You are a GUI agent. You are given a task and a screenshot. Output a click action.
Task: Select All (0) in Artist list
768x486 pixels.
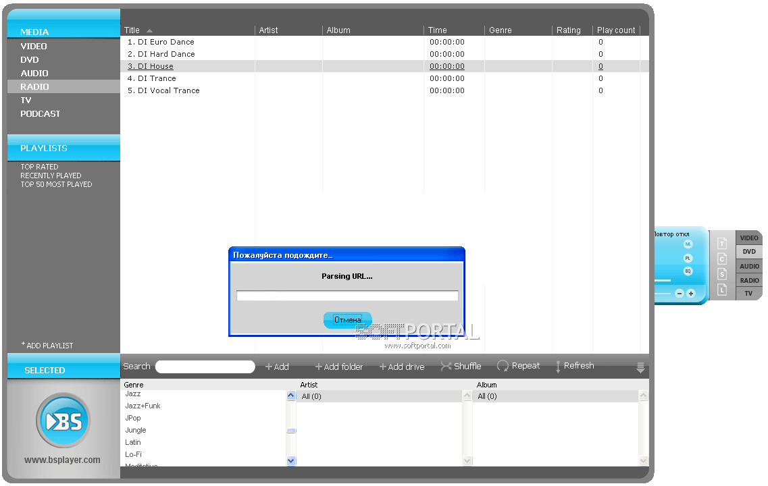click(x=380, y=396)
